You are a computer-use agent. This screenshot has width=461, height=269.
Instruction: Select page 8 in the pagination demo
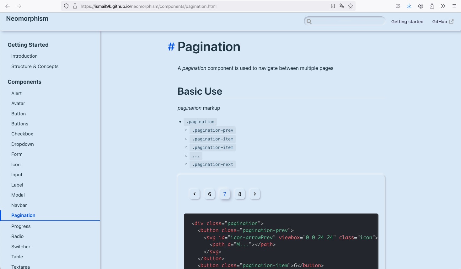[x=240, y=194]
